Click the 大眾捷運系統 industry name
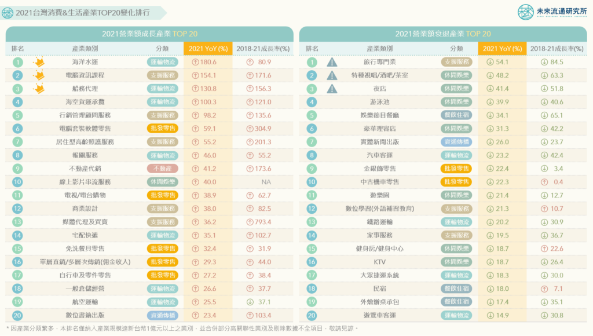Screen dimensions: 593x336 380,275
